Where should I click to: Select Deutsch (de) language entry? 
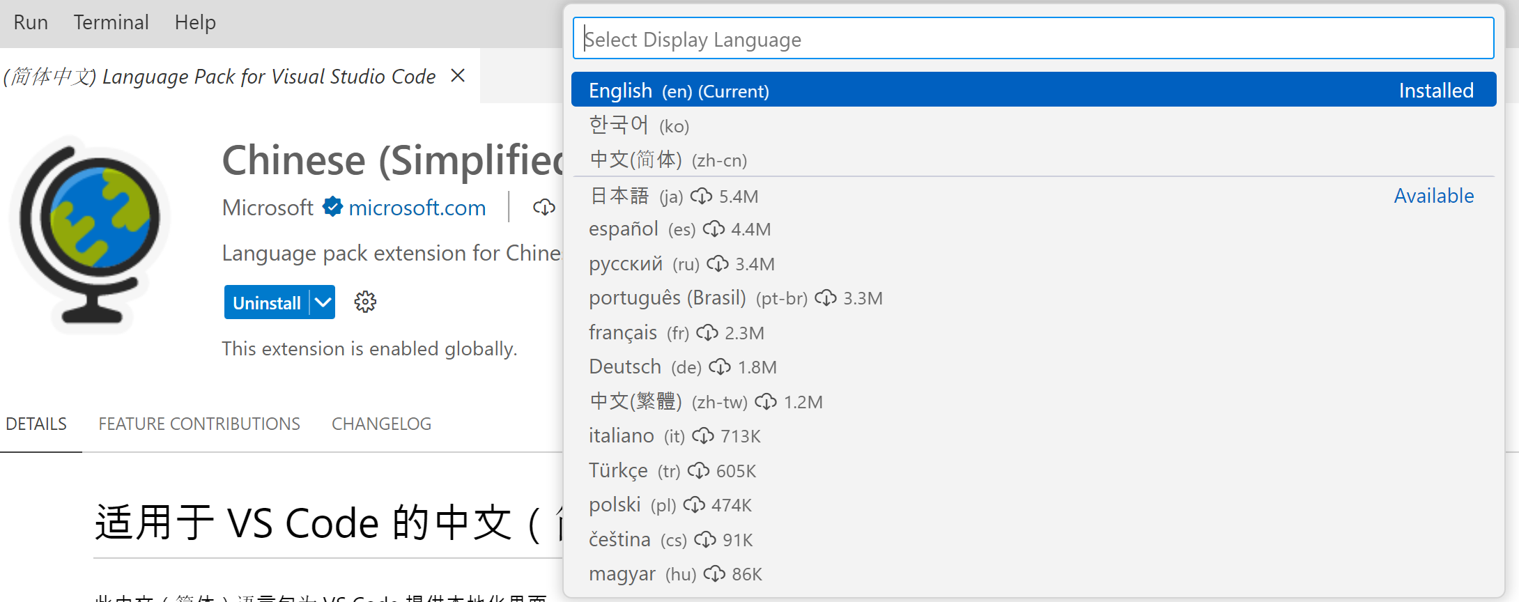(x=1033, y=367)
